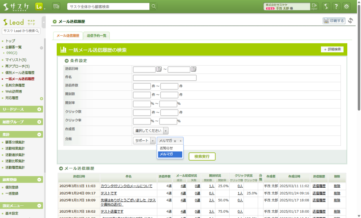Open the settings gear icon
The image size is (361, 218).
coord(346,6)
